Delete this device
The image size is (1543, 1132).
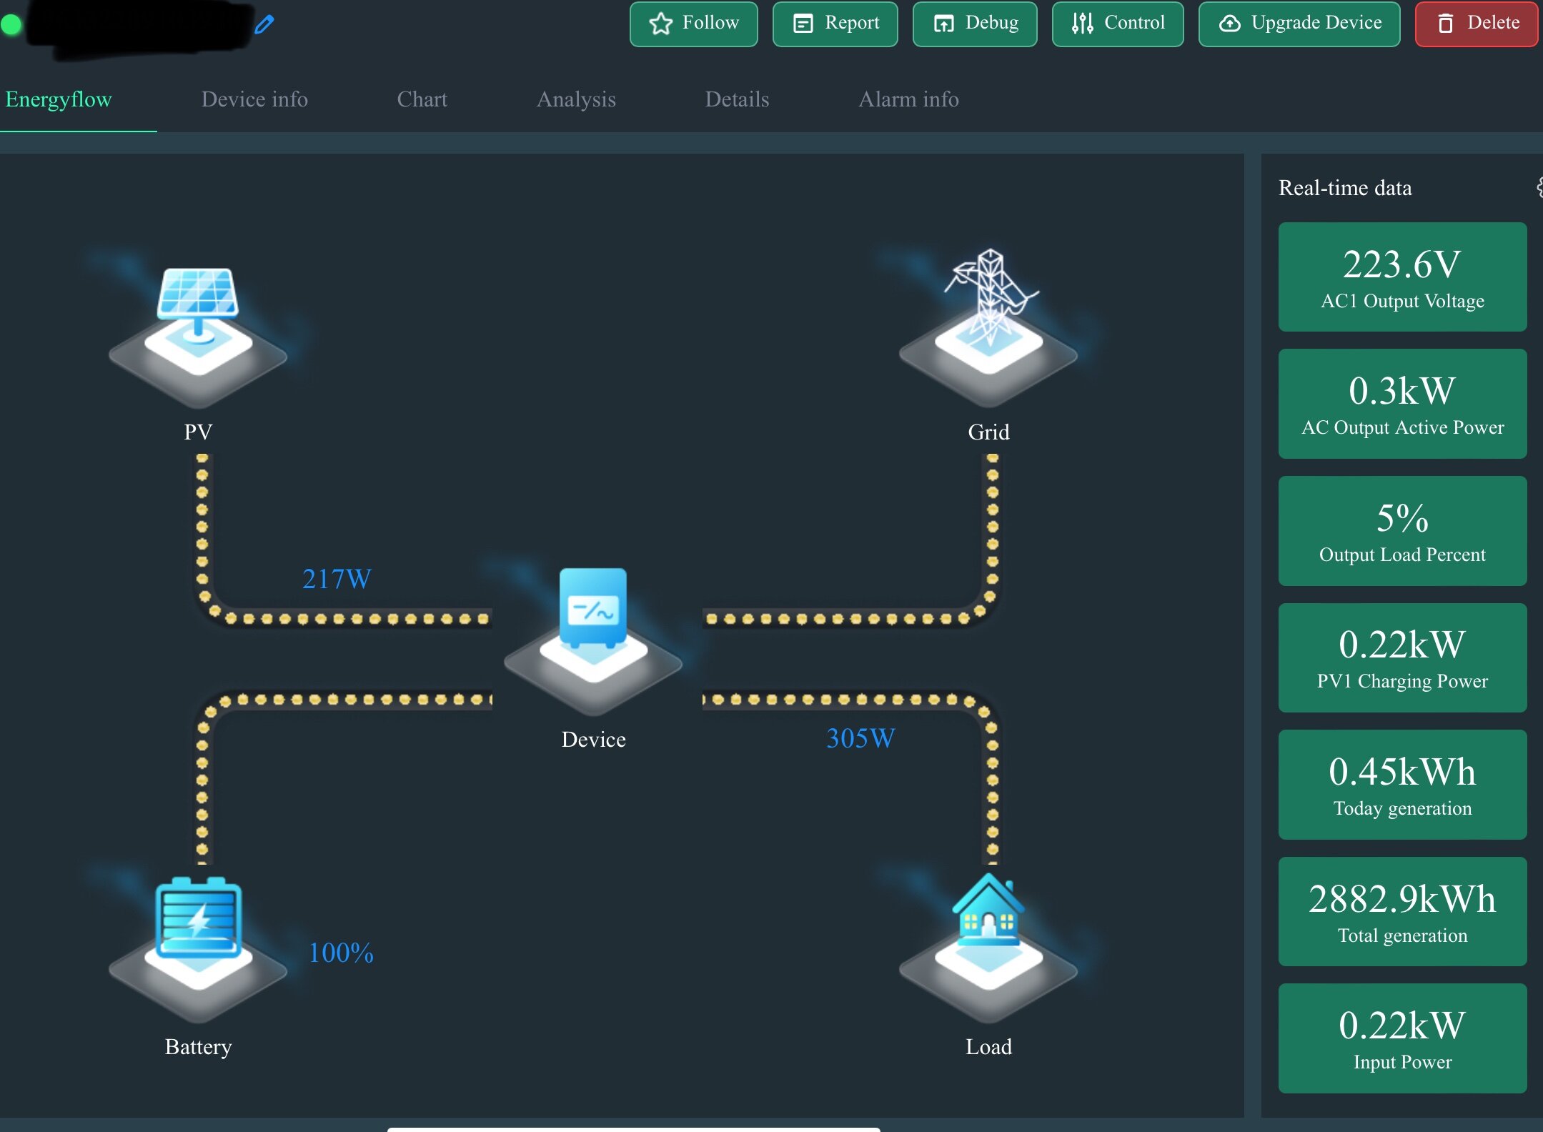pyautogui.click(x=1477, y=24)
